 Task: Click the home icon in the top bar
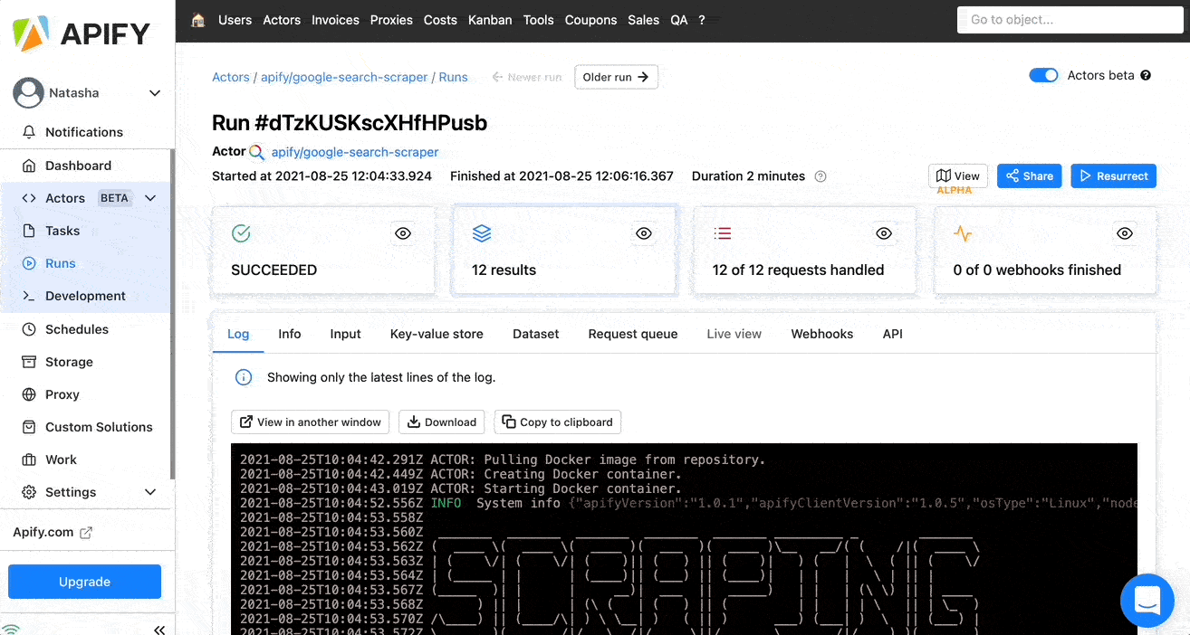pyautogui.click(x=198, y=20)
